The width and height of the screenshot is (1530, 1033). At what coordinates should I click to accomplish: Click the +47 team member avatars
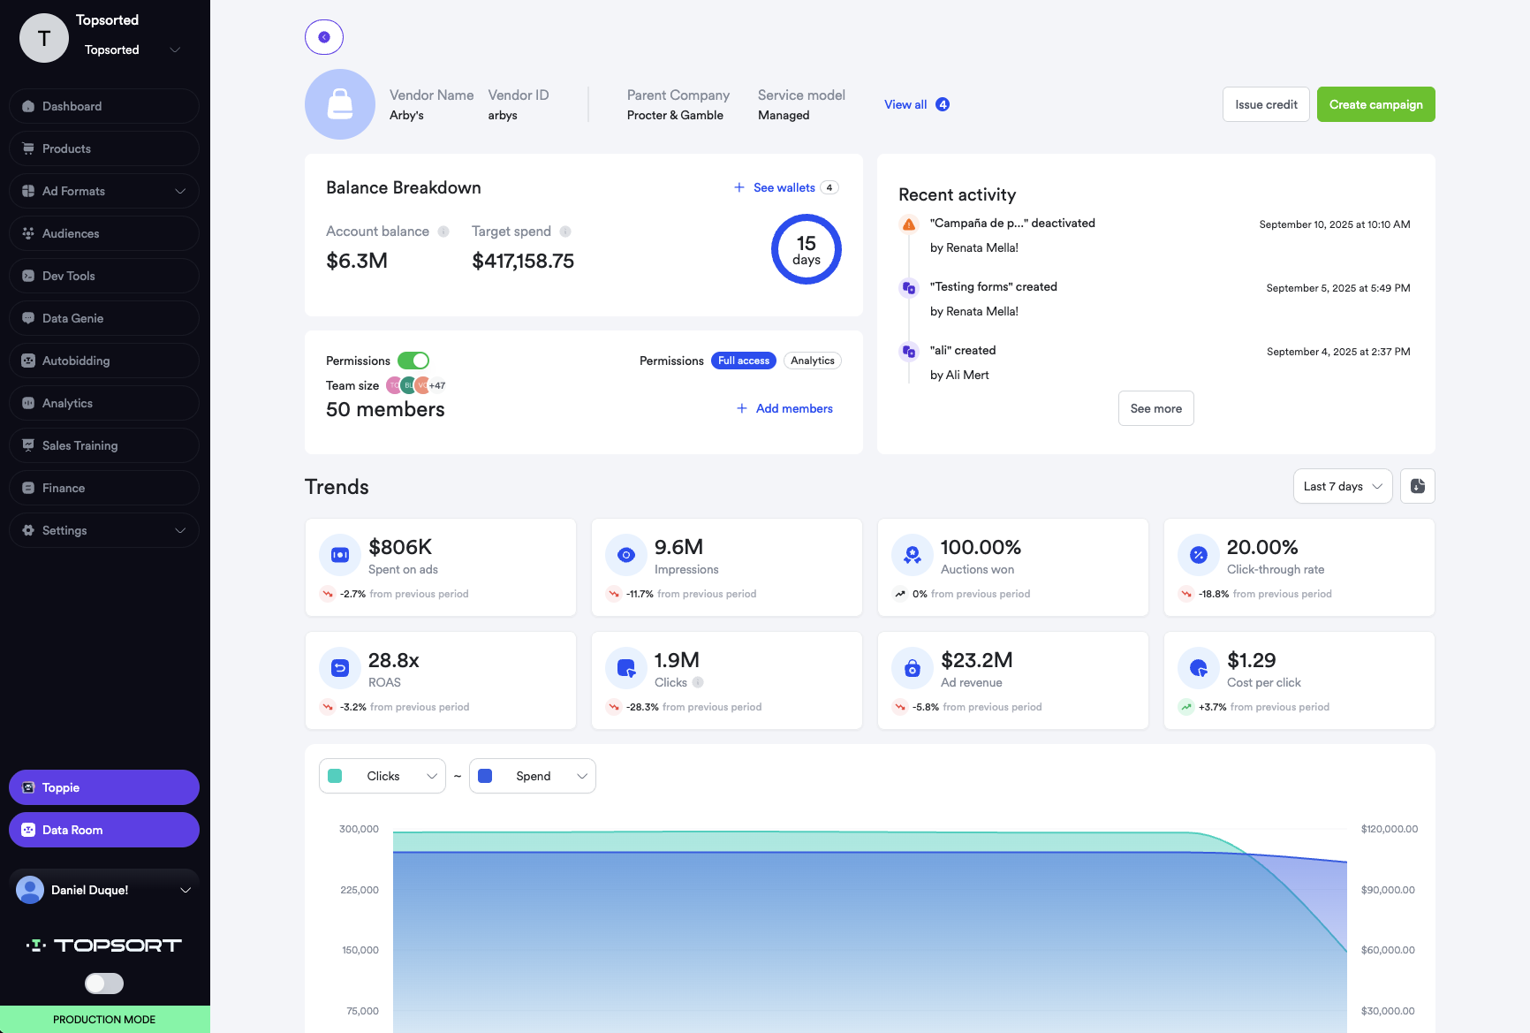coord(436,385)
